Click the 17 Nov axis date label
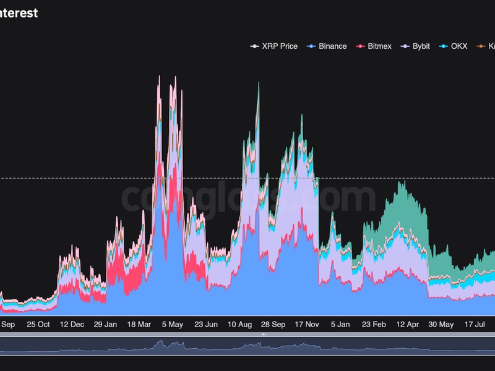Image resolution: width=495 pixels, height=371 pixels. pyautogui.click(x=306, y=324)
